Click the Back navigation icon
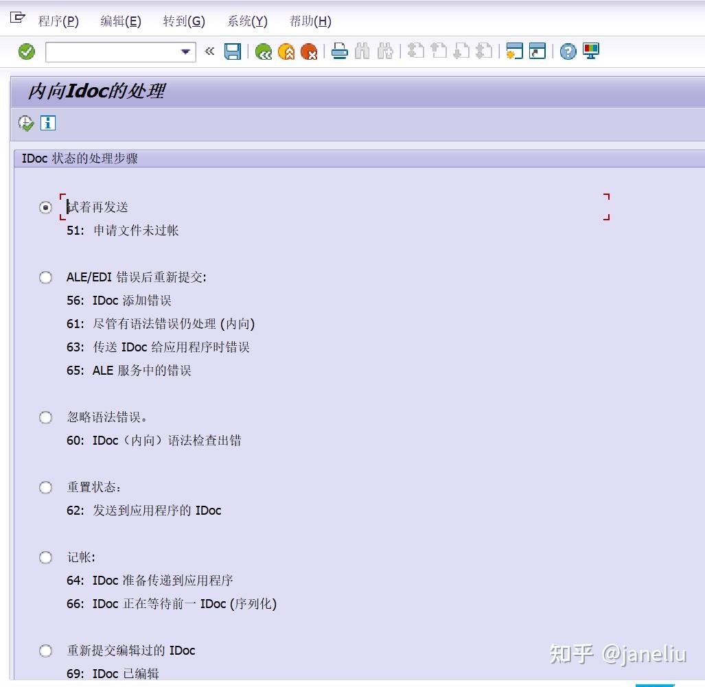The height and width of the screenshot is (687, 705). click(x=264, y=51)
